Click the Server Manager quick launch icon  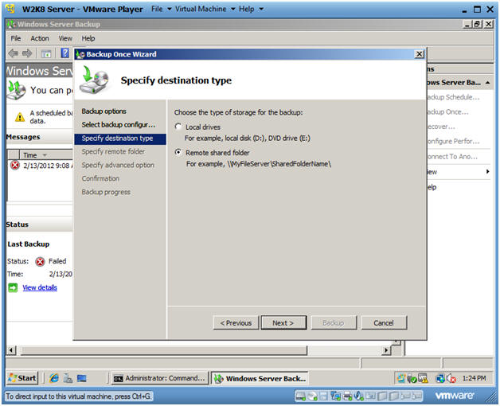[68, 378]
